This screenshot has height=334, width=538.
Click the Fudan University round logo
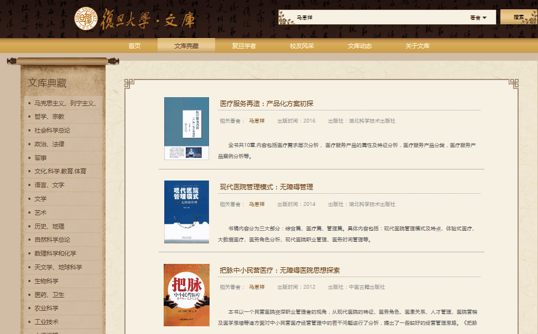(86, 19)
